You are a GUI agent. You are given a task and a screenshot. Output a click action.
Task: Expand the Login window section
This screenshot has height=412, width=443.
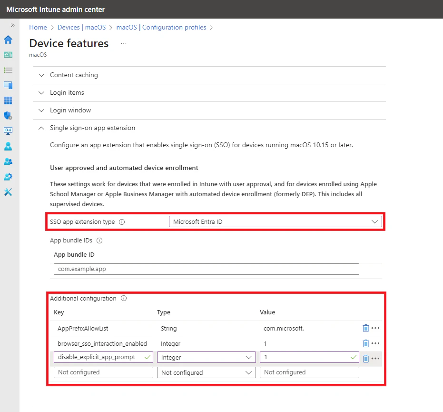(209, 111)
